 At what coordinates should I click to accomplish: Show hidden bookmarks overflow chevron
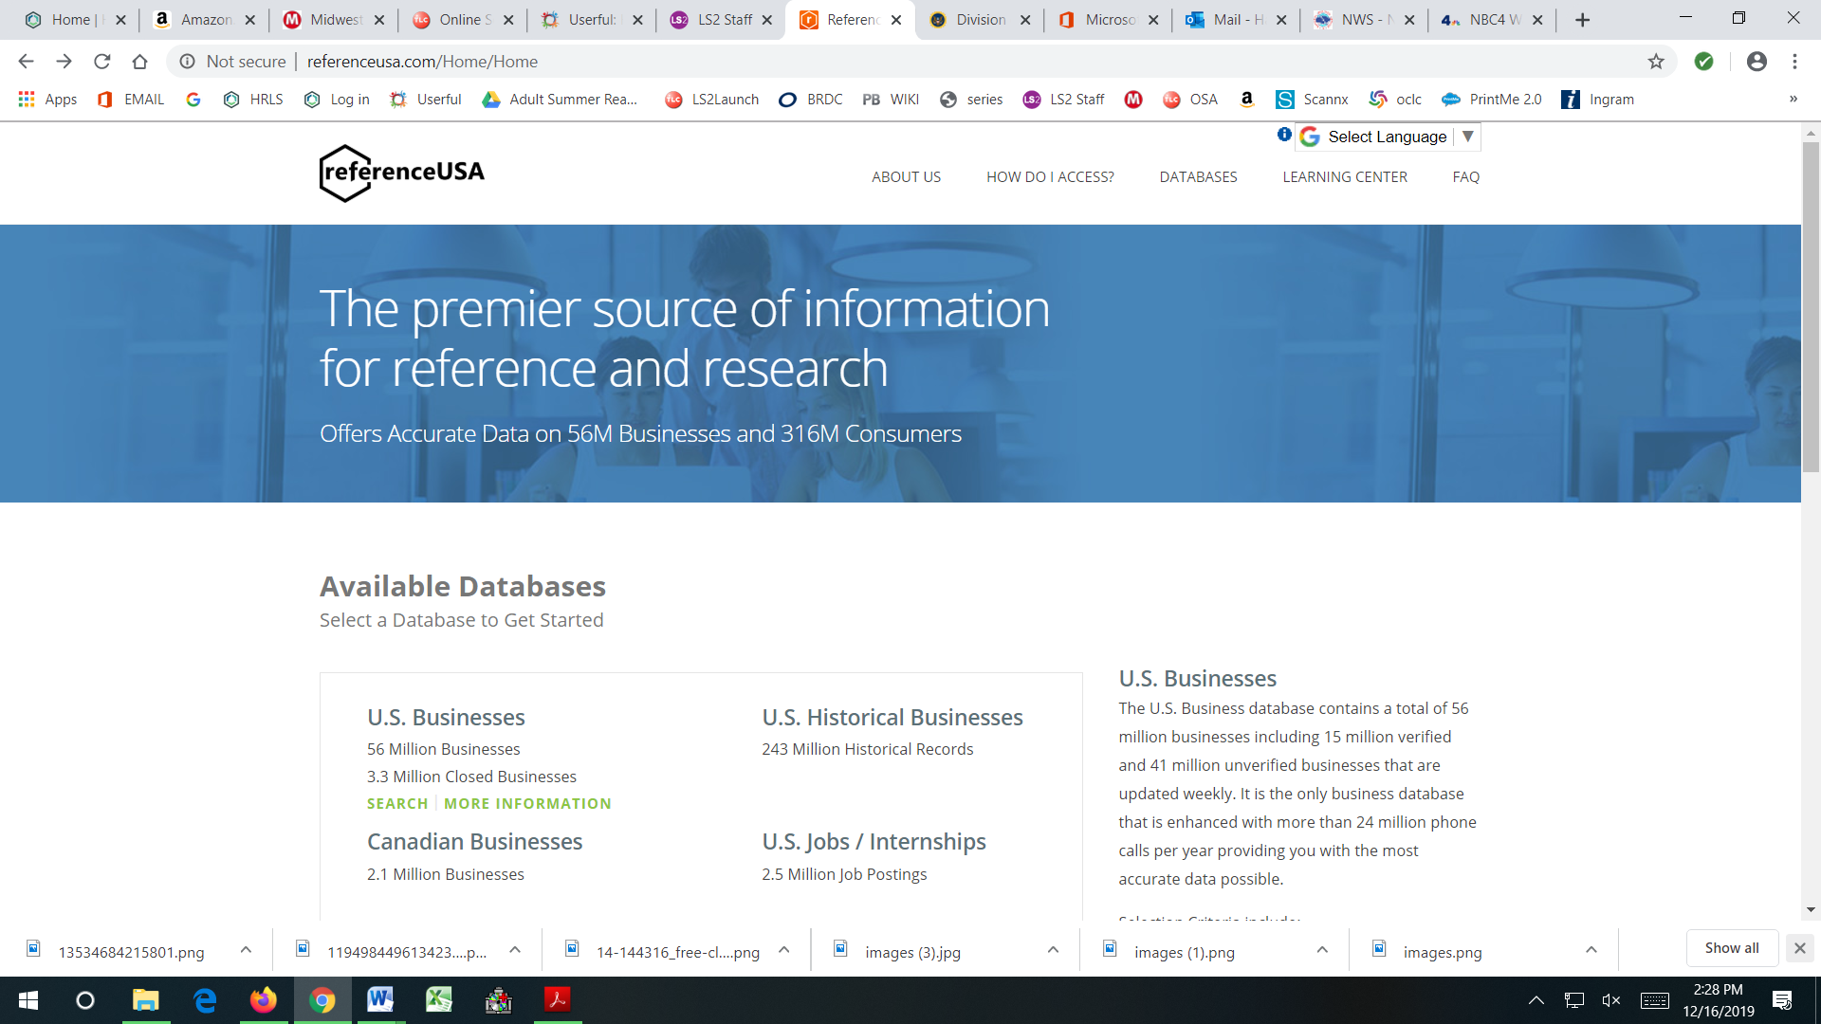pyautogui.click(x=1793, y=99)
